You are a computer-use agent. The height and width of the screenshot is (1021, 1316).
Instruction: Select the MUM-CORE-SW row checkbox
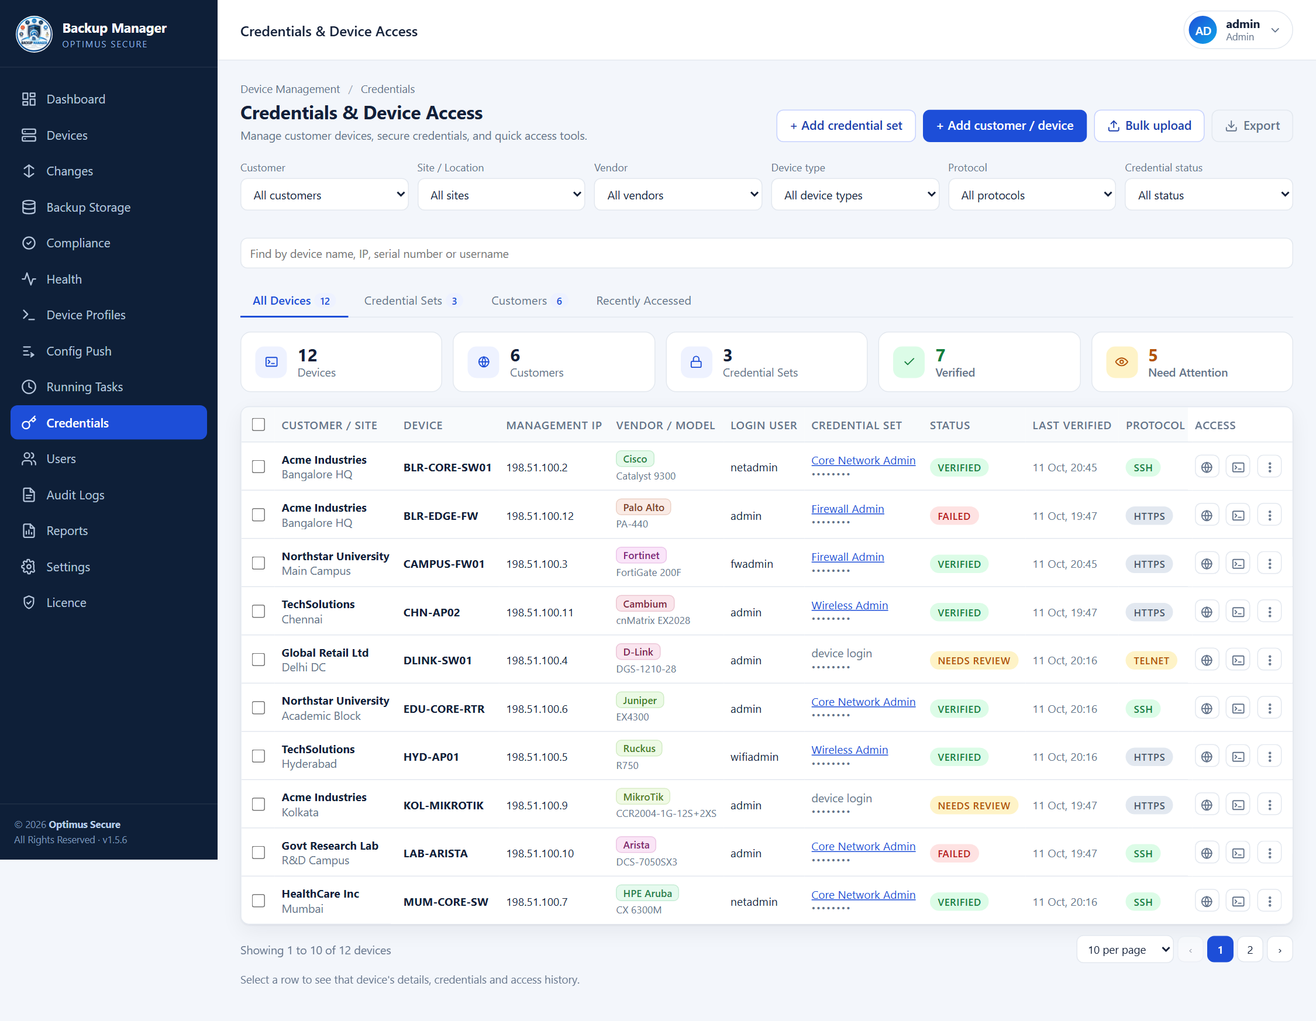(259, 901)
